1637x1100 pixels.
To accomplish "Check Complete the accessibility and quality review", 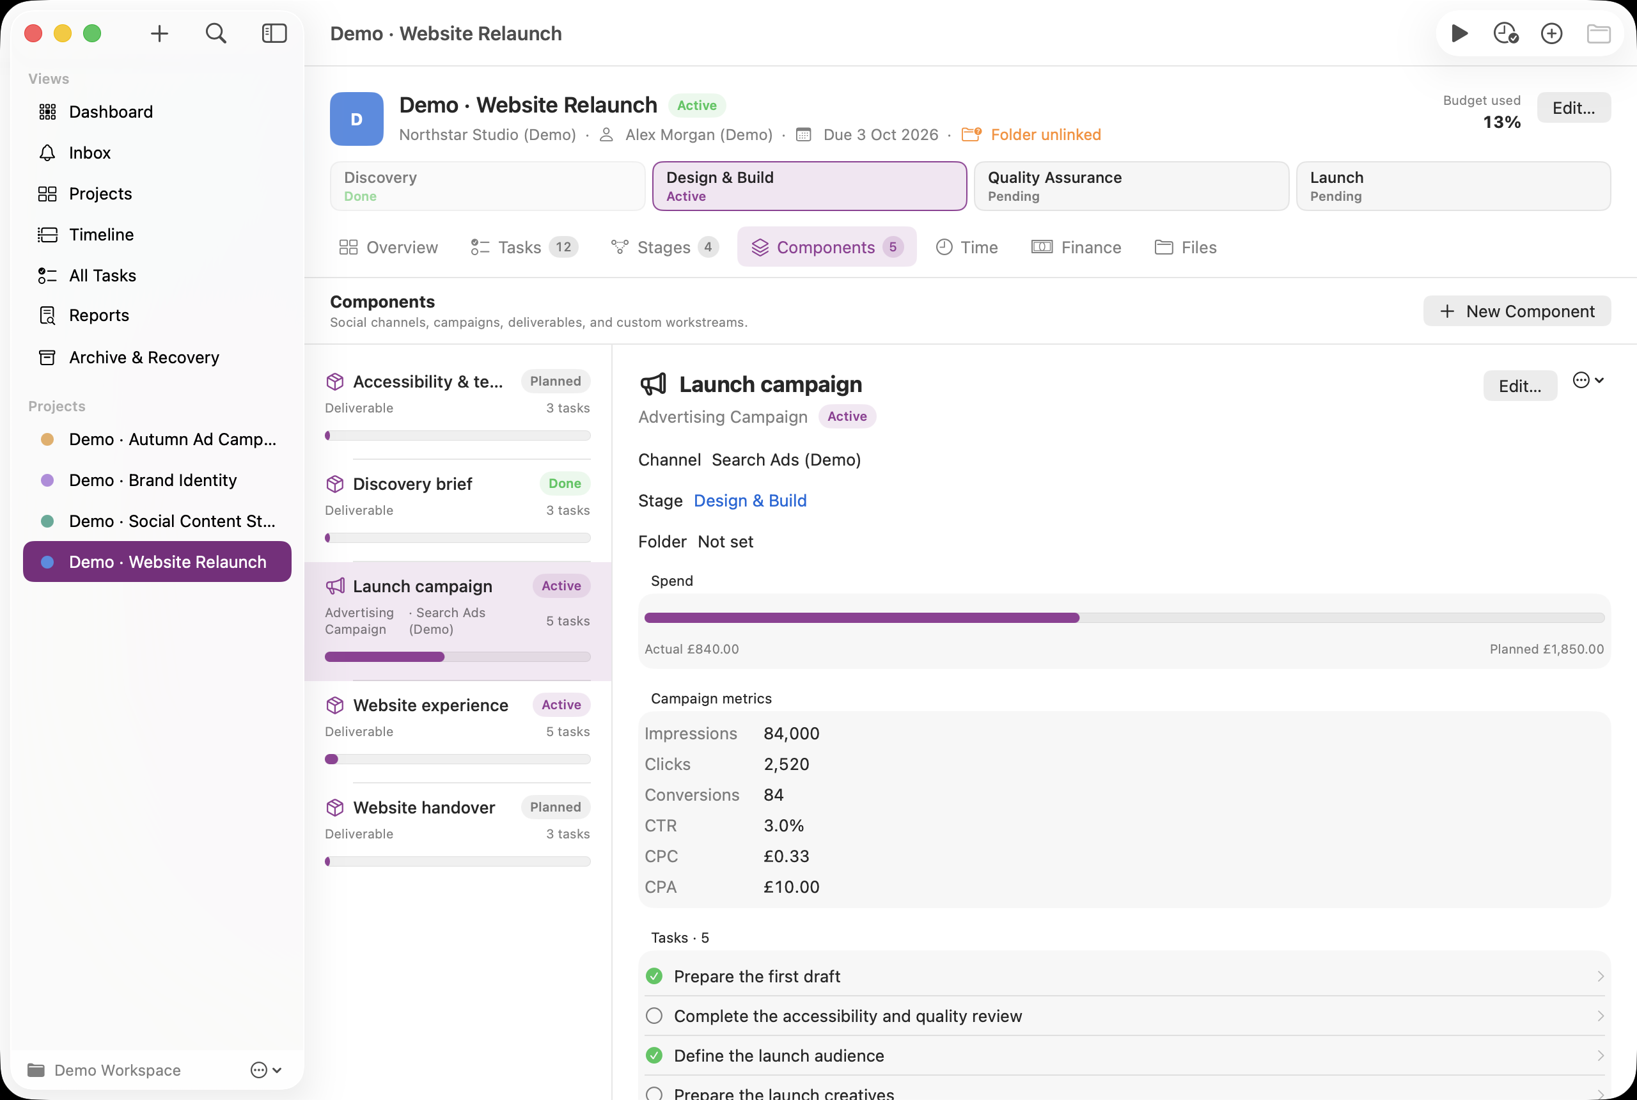I will click(654, 1016).
